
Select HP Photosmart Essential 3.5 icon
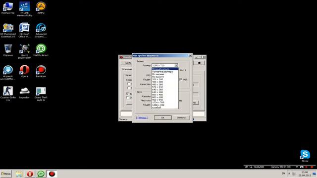click(x=8, y=31)
